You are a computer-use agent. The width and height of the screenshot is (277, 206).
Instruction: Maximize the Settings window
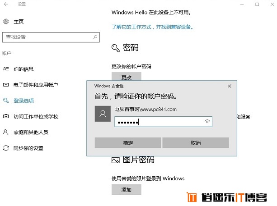click(257, 4)
